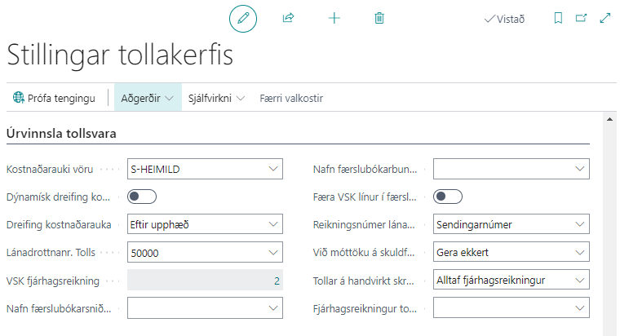Open Dreifing kostnaðarauka dropdown
This screenshot has height=336, width=620.
(272, 224)
